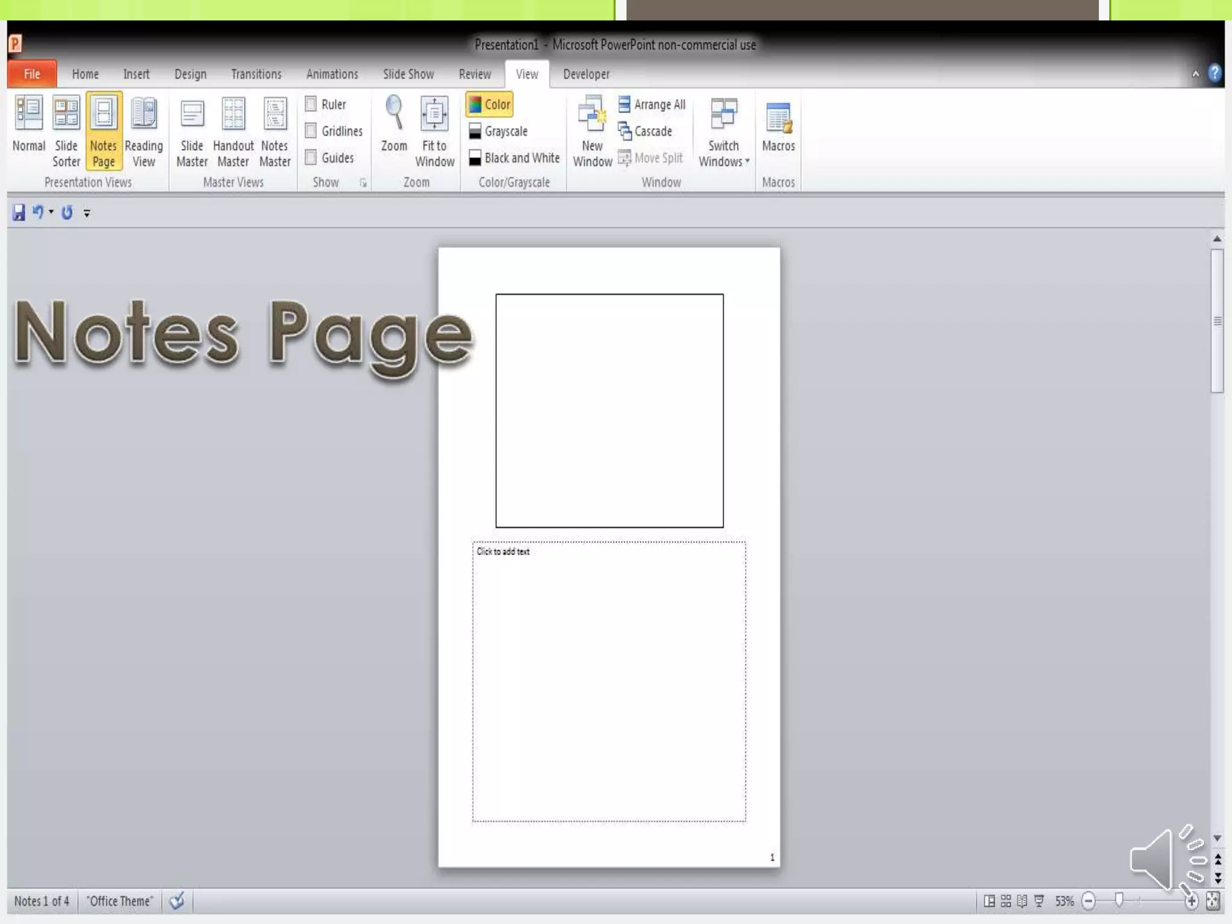
Task: Open the Handout Master view
Action: 233,114
